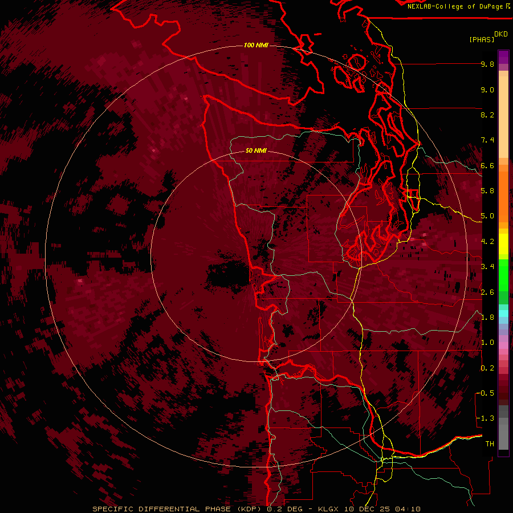Click the yellow segment of color bar

click(503, 244)
